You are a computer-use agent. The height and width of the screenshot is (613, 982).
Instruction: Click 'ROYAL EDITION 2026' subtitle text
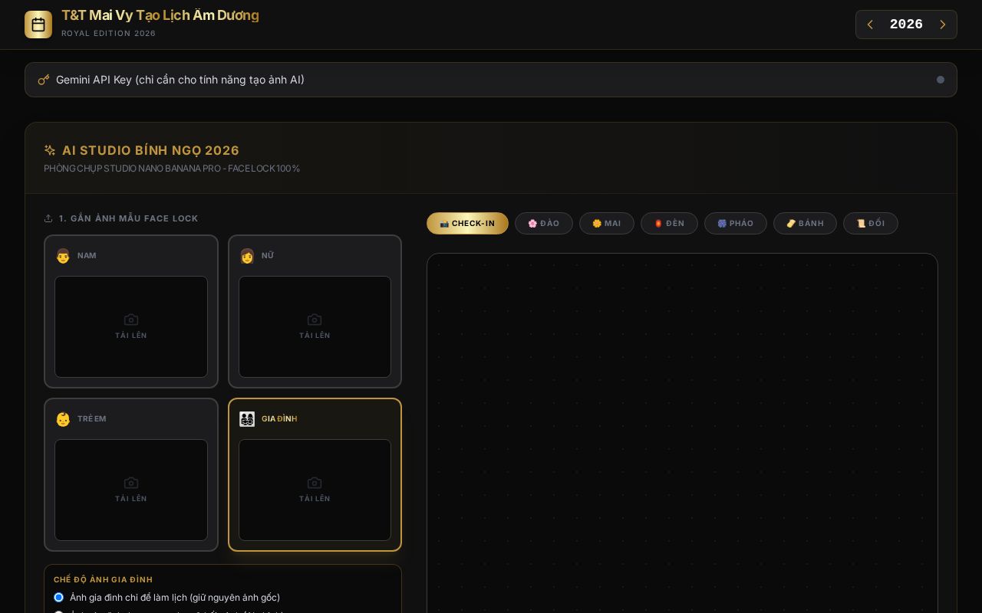(x=108, y=34)
